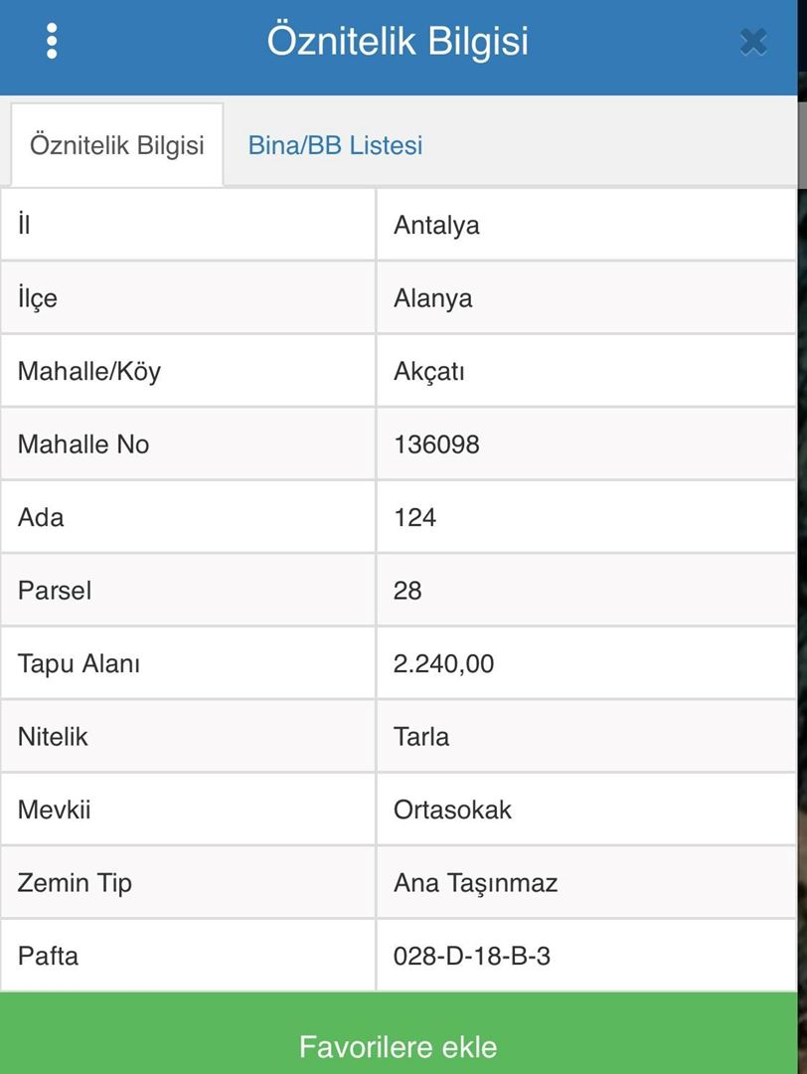Select the Mahalle No value 136098
807x1074 pixels.
(x=436, y=444)
